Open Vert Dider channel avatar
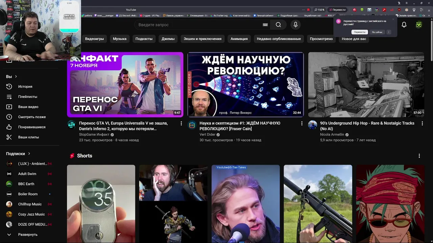Viewport: 433px width, 243px height. click(x=192, y=125)
